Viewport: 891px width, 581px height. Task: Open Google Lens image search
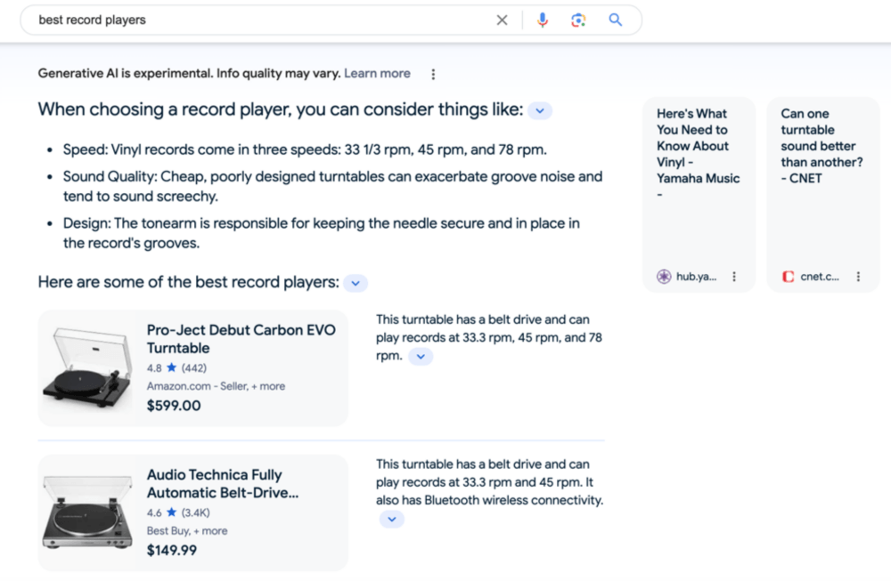578,20
